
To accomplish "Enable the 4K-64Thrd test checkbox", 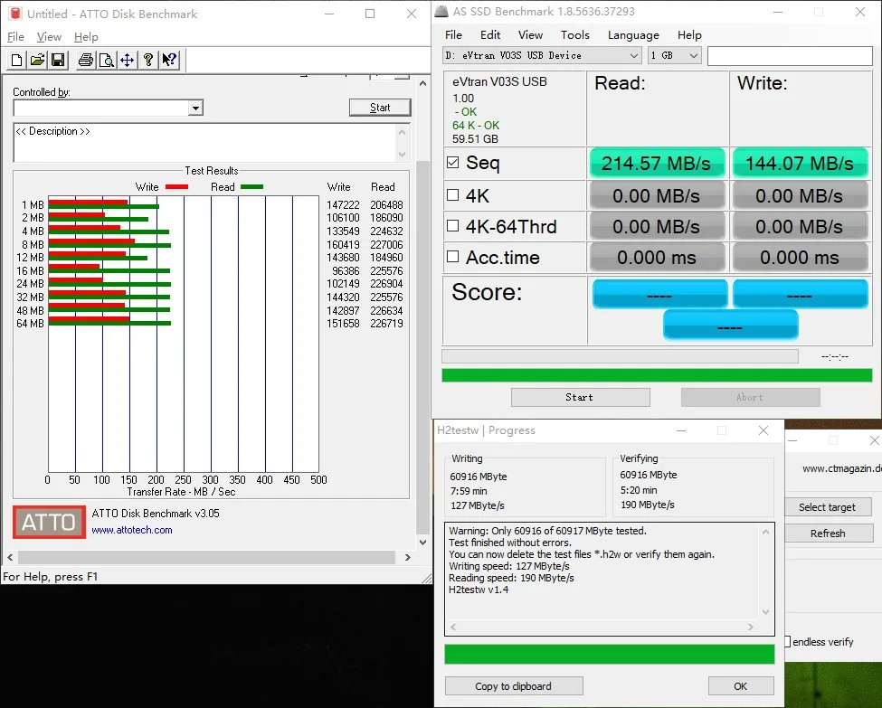I will [x=453, y=226].
